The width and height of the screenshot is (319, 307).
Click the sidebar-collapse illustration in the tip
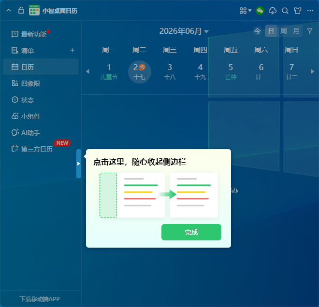(x=159, y=195)
